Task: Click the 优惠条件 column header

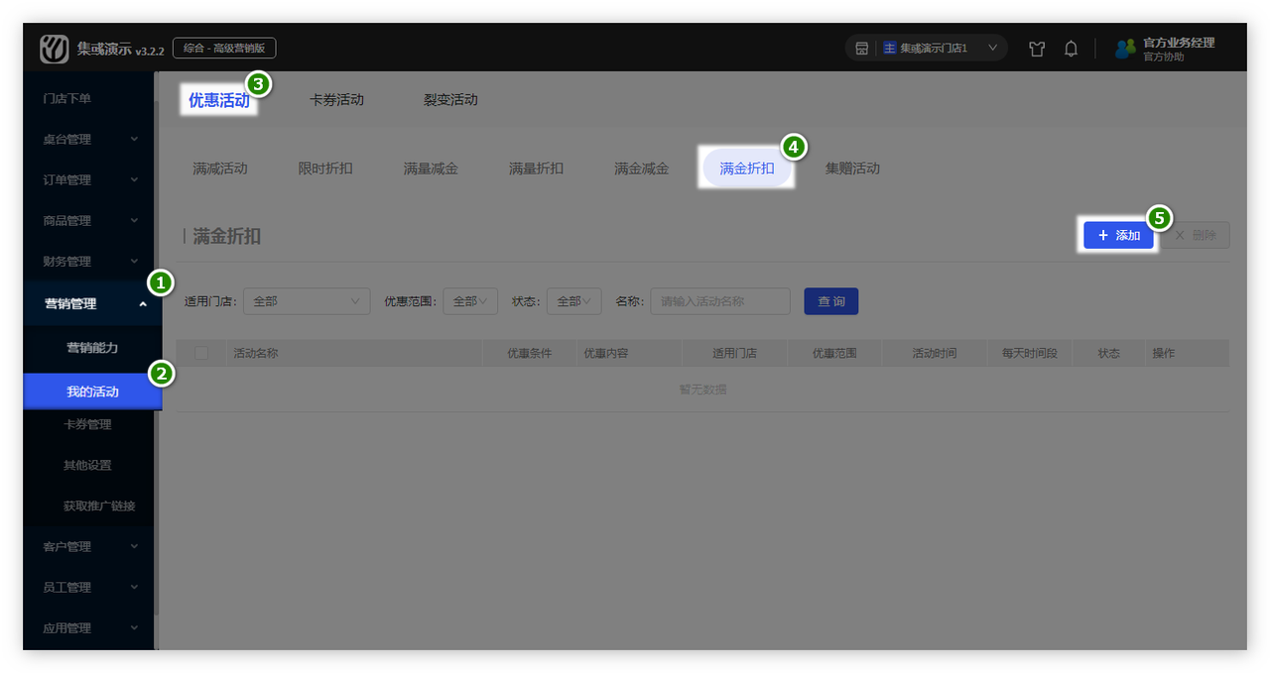Action: tap(529, 353)
